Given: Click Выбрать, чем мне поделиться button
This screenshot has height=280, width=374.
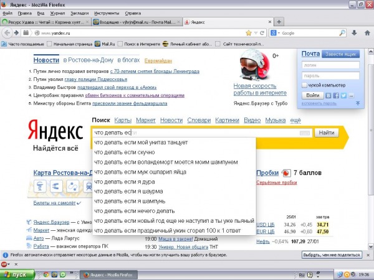Looking at the screenshot, I should (332, 254).
